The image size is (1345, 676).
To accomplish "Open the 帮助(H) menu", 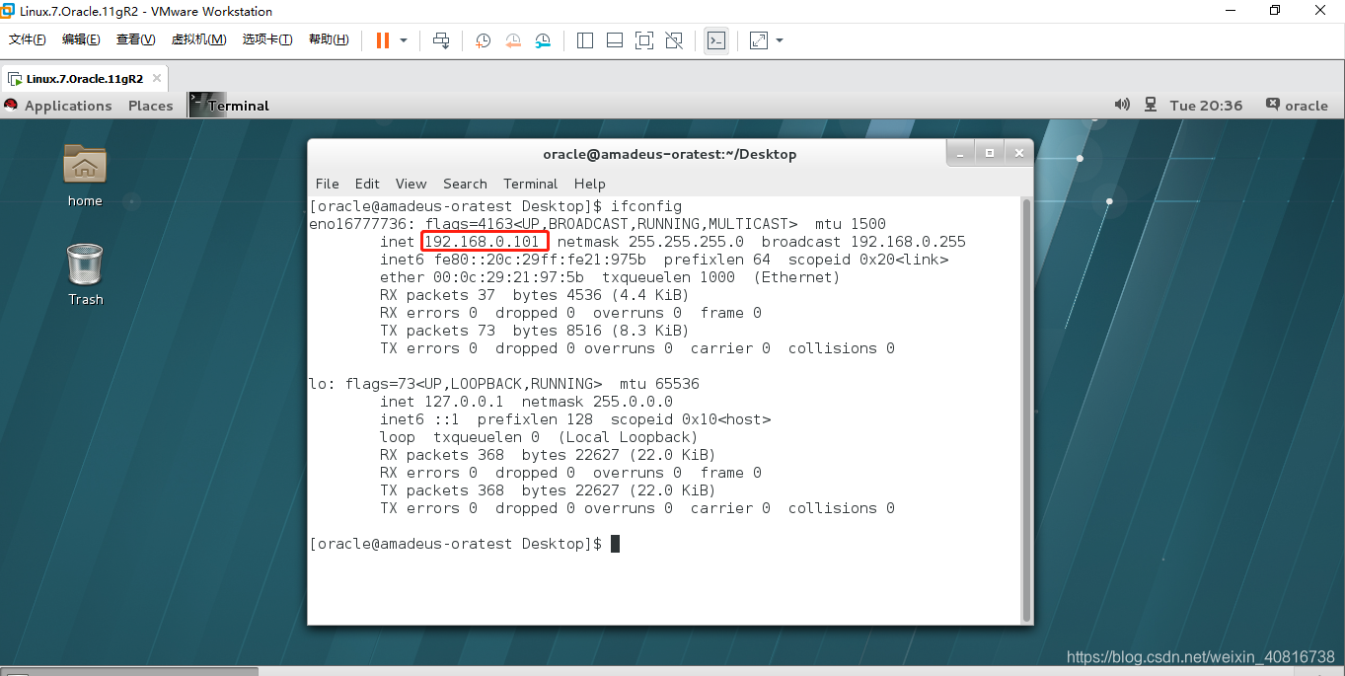I will coord(329,39).
